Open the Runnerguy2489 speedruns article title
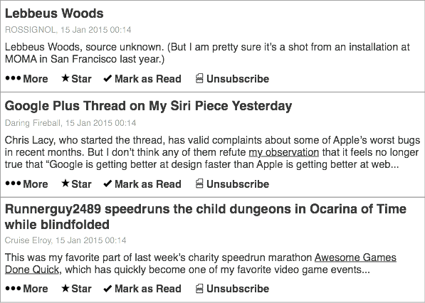This screenshot has width=425, height=303. pyautogui.click(x=206, y=217)
